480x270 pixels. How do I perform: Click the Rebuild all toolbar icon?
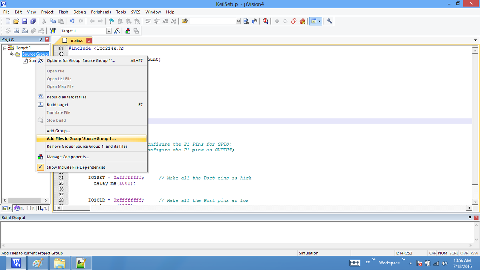point(25,31)
